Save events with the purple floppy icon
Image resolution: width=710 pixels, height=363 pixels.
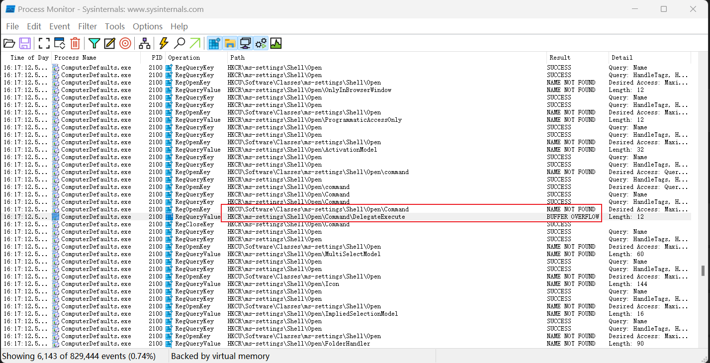point(25,43)
